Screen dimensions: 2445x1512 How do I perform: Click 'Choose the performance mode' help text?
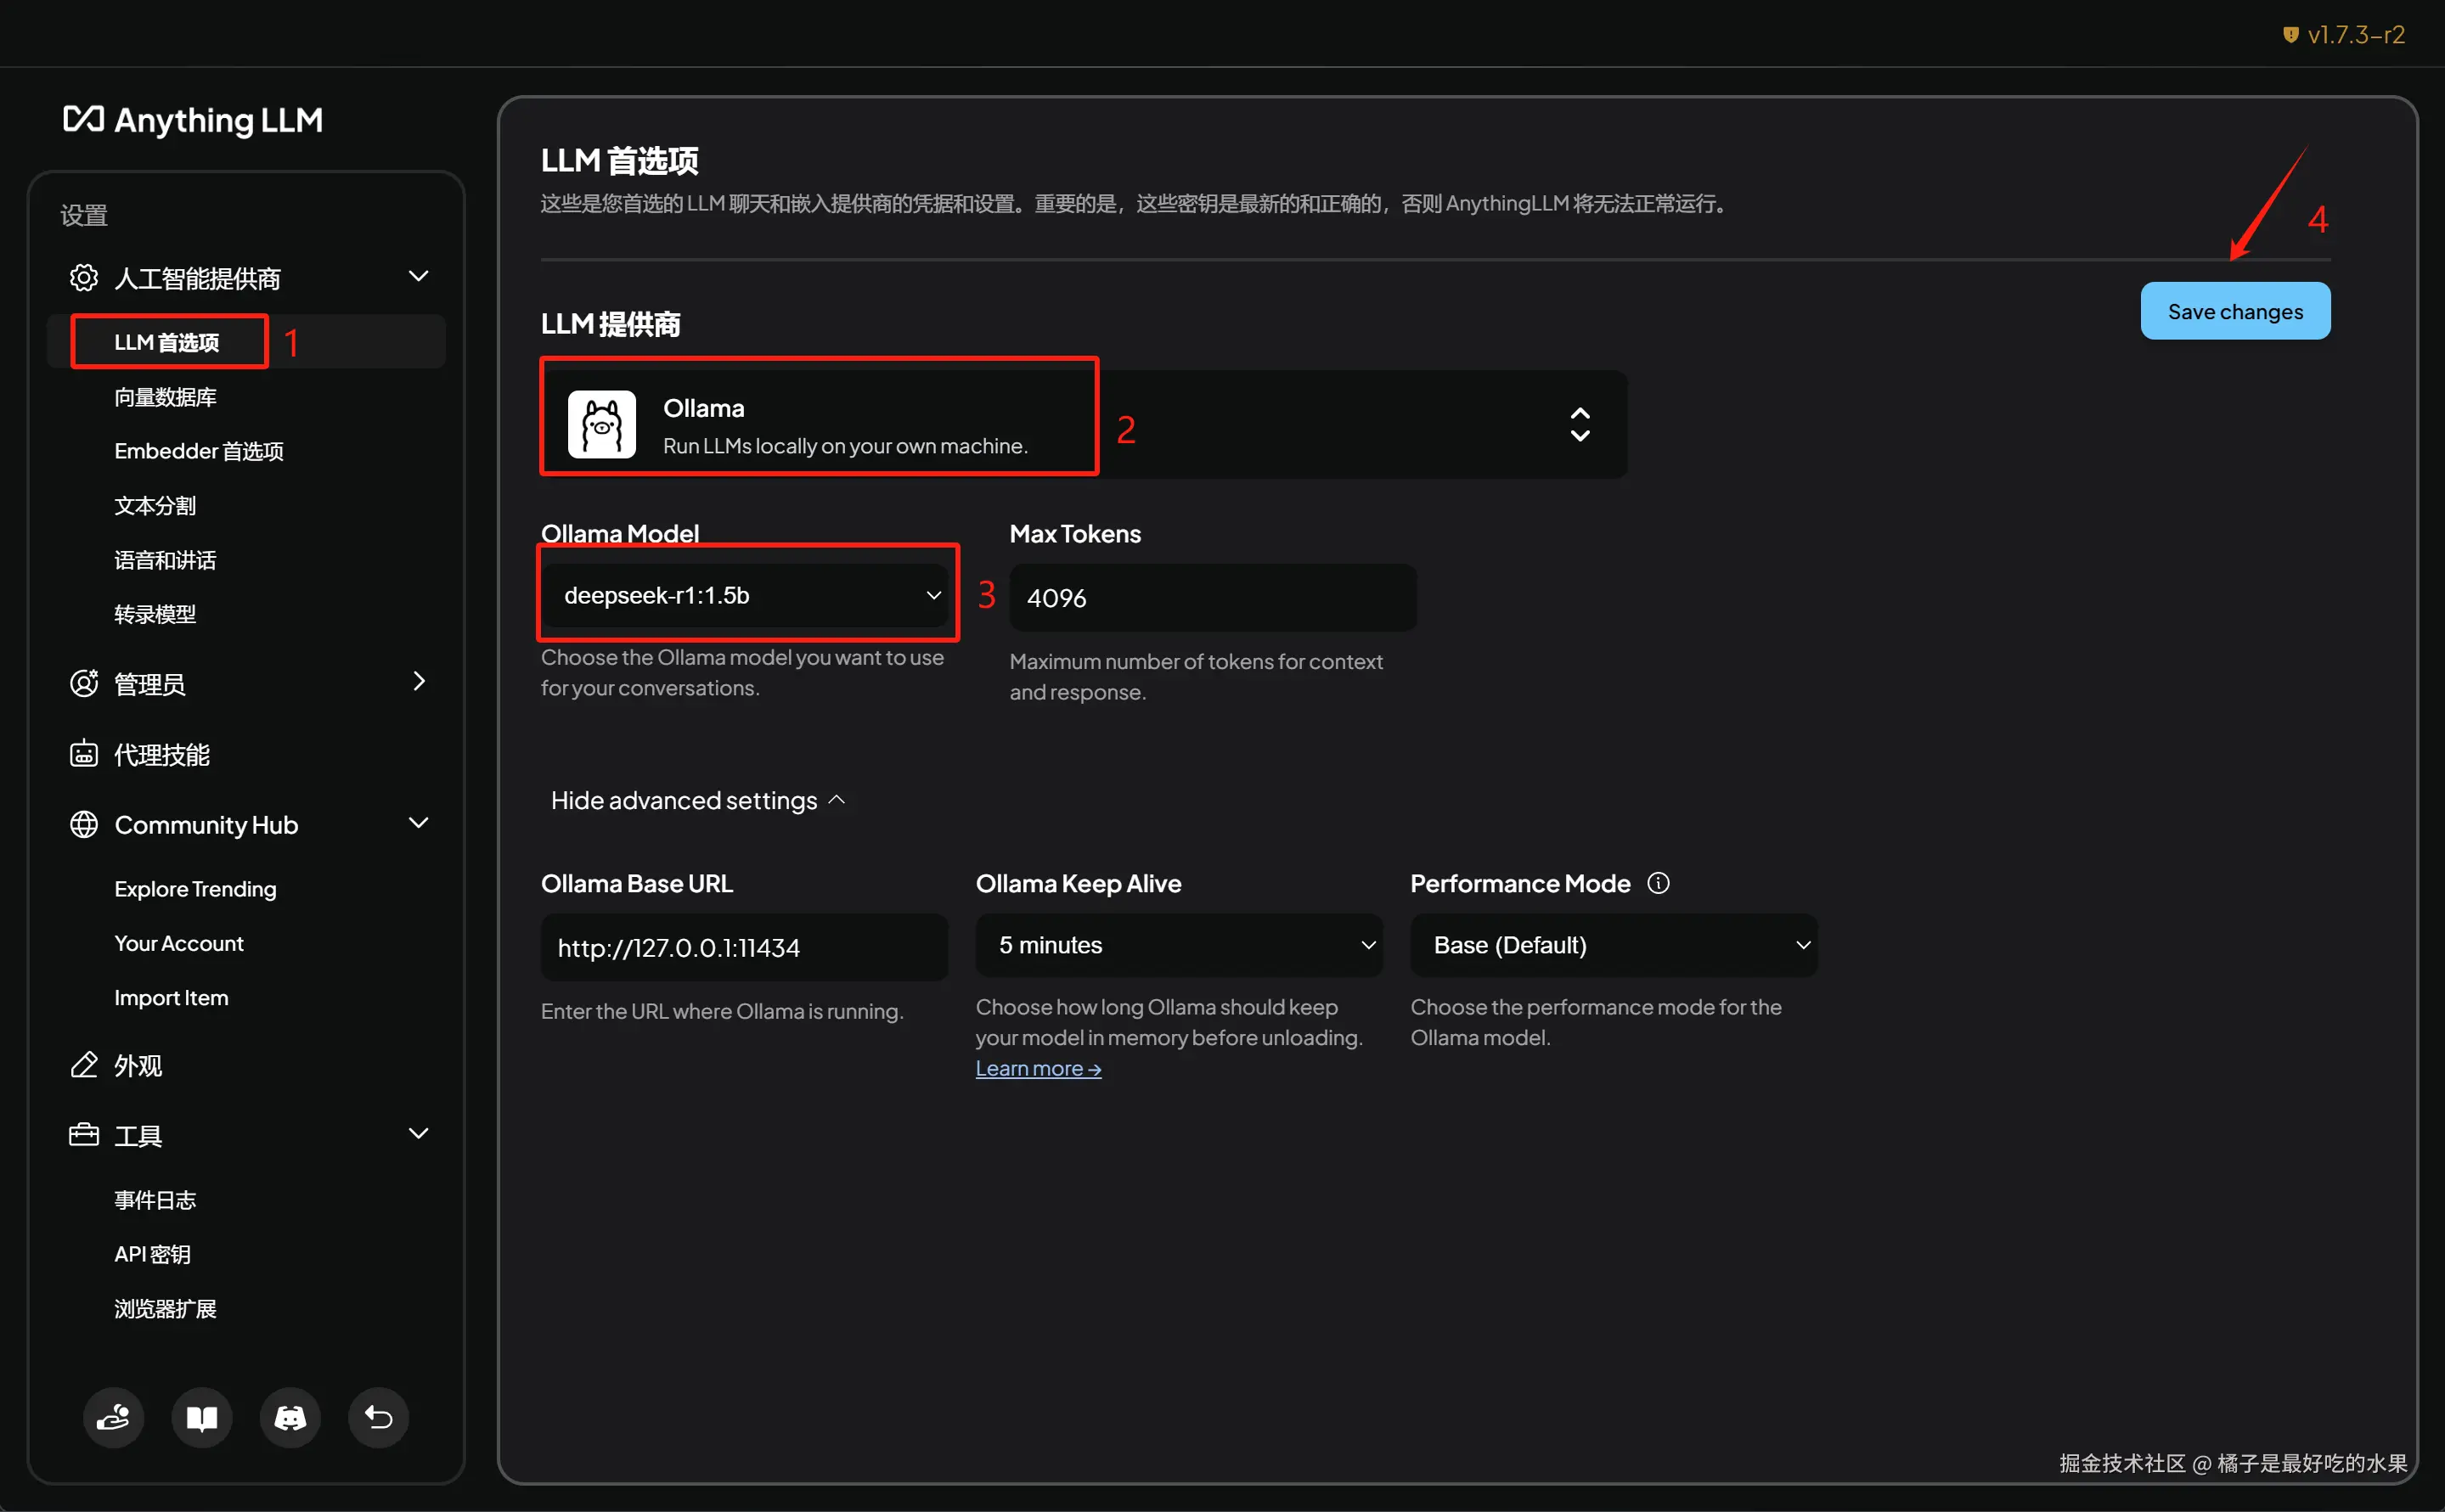1596,1022
